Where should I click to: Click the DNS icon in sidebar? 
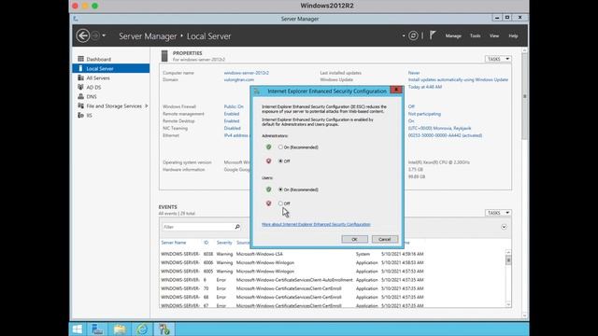[80, 96]
